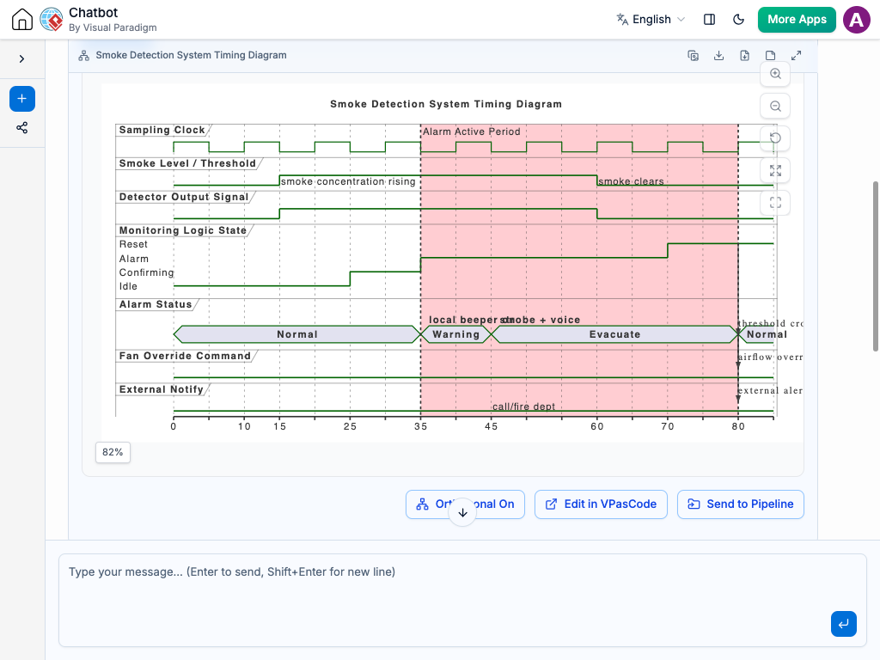Viewport: 880px width, 660px height.
Task: Download the diagram icon
Action: click(719, 55)
